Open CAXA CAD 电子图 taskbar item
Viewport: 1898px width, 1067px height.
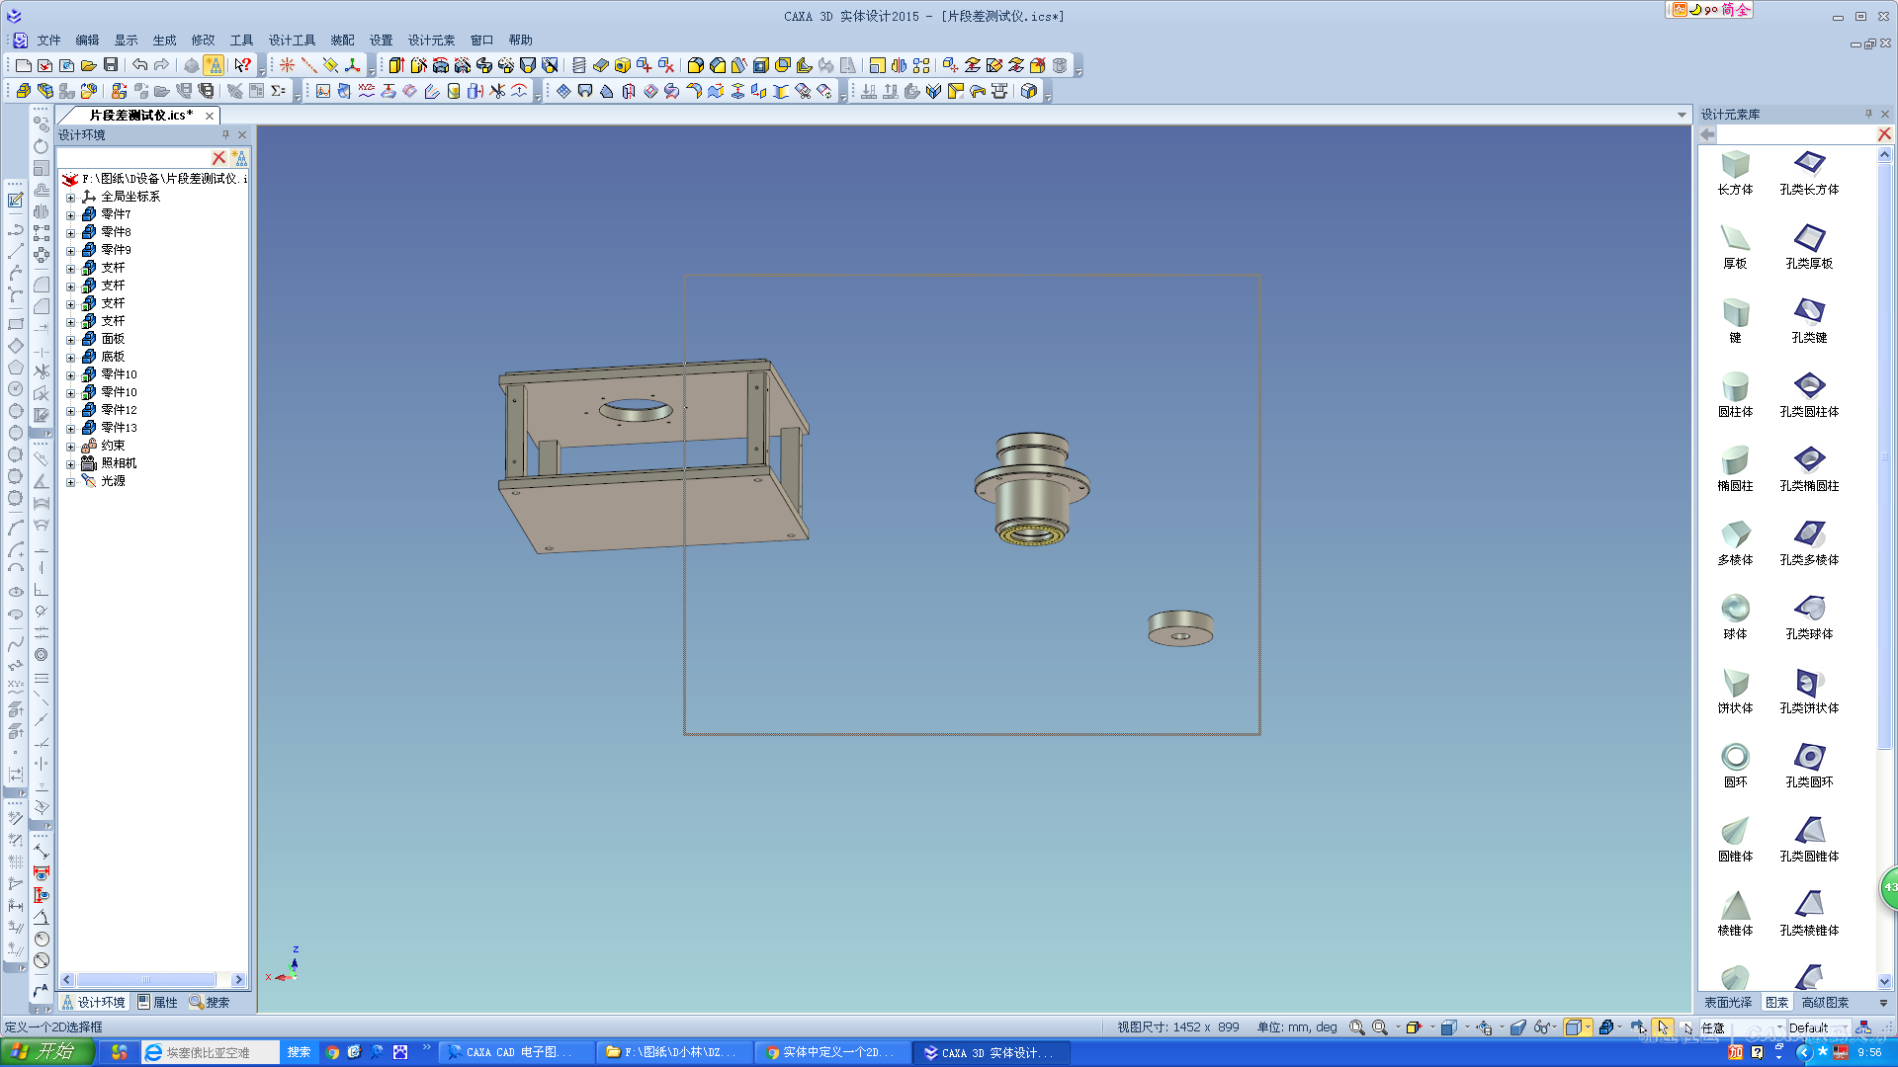[x=517, y=1052]
